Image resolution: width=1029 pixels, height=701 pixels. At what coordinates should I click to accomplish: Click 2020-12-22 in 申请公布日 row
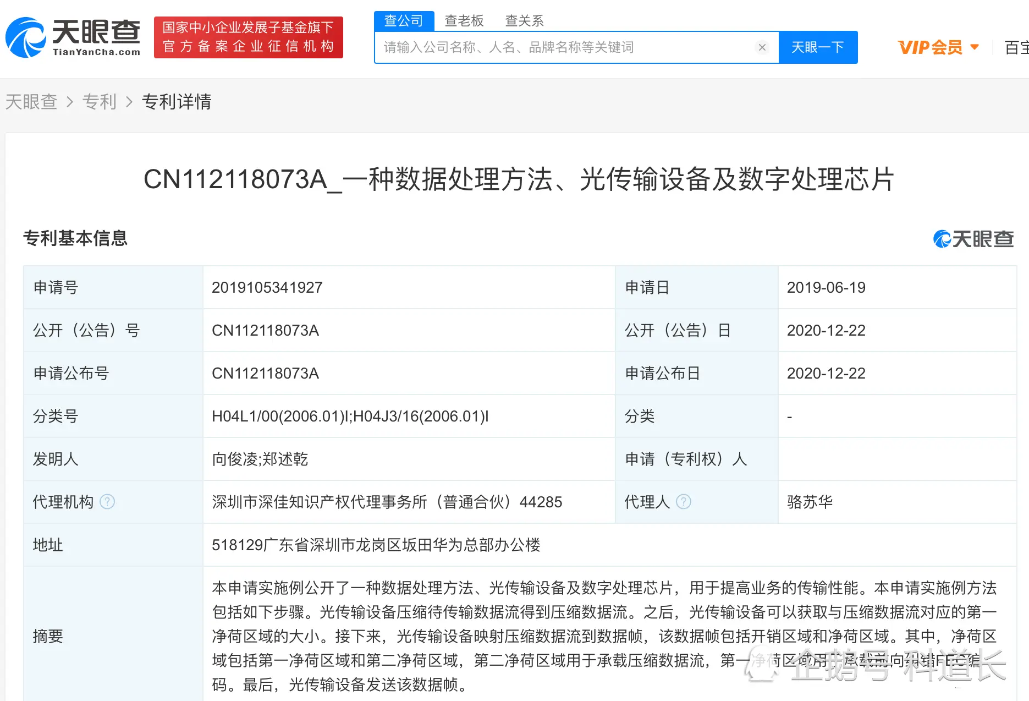[x=826, y=373]
